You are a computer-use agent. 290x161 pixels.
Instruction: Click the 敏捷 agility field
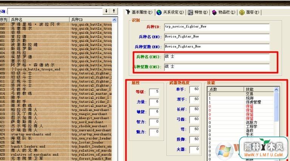(154, 112)
